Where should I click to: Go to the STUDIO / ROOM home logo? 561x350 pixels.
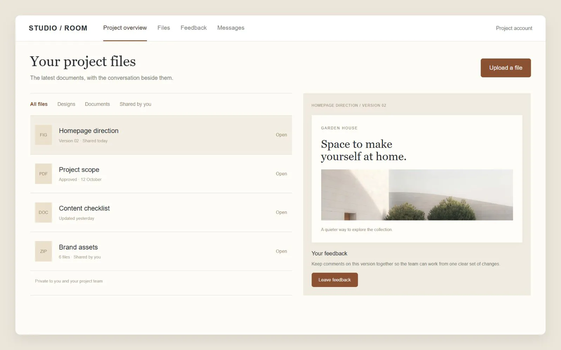(58, 28)
